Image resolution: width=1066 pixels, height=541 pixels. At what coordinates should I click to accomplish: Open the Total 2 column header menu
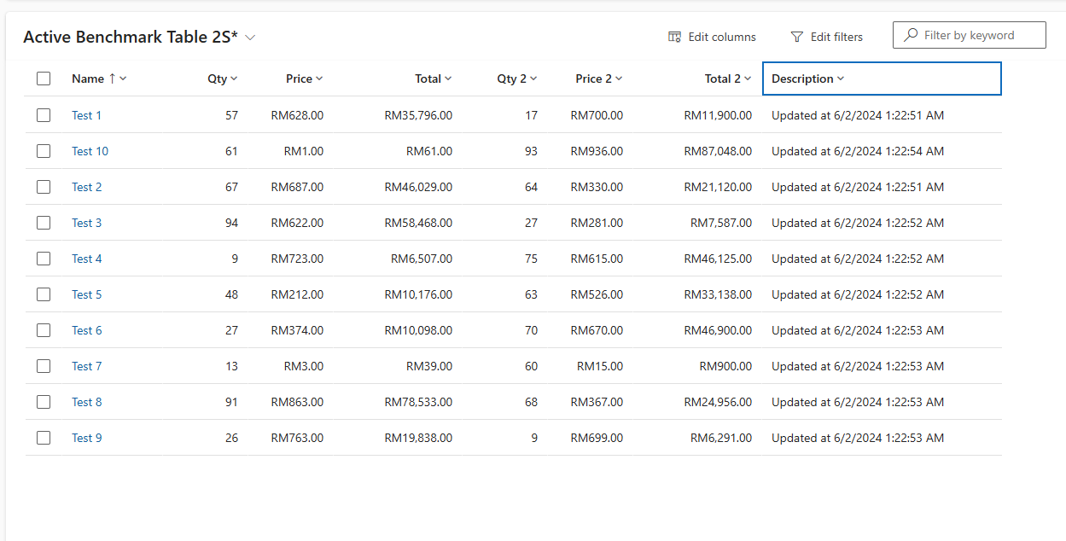(x=728, y=79)
